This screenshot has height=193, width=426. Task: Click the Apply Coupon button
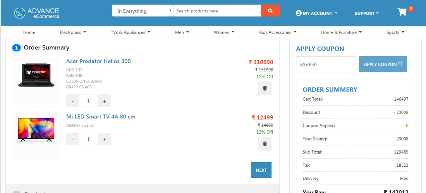[x=383, y=64]
